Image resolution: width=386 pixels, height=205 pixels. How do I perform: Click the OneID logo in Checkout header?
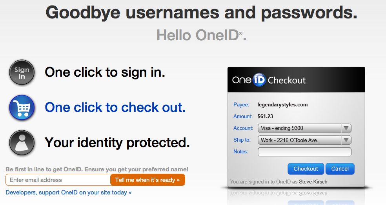249,80
